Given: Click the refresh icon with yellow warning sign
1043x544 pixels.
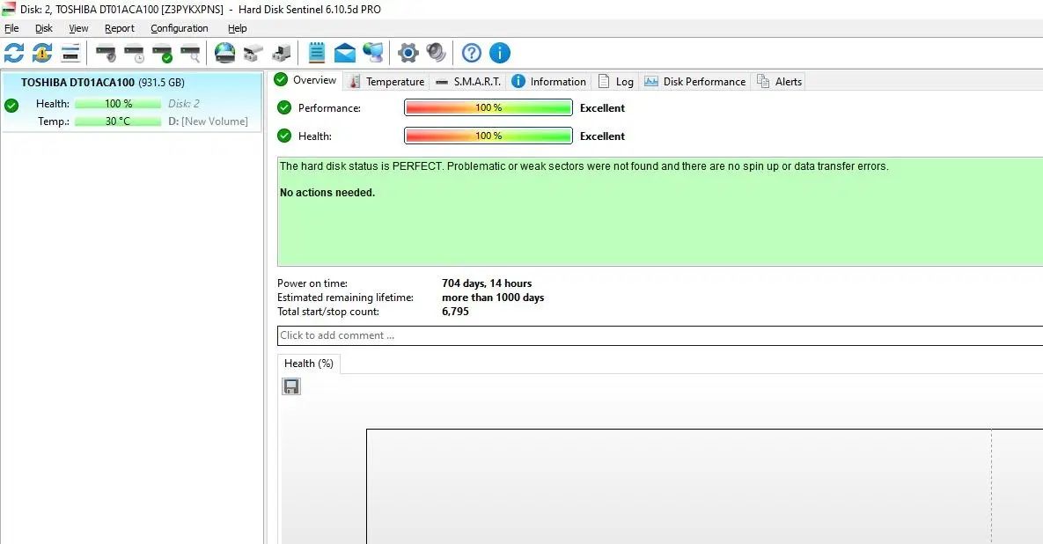Looking at the screenshot, I should coord(42,53).
